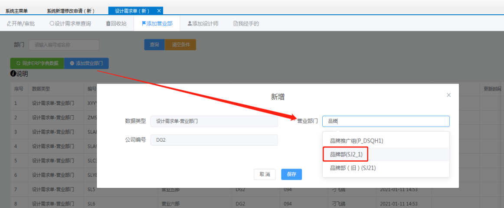View the 我经手的 section

point(246,23)
